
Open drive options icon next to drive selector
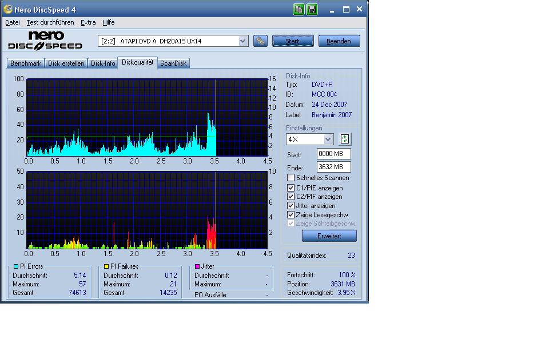pos(260,41)
